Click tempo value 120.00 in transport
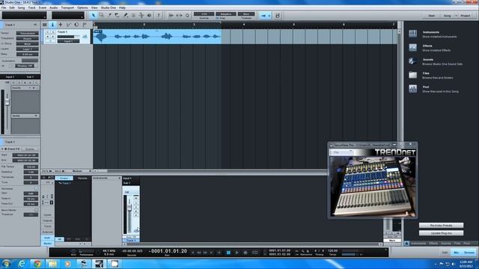The image size is (479, 269). pos(332,251)
